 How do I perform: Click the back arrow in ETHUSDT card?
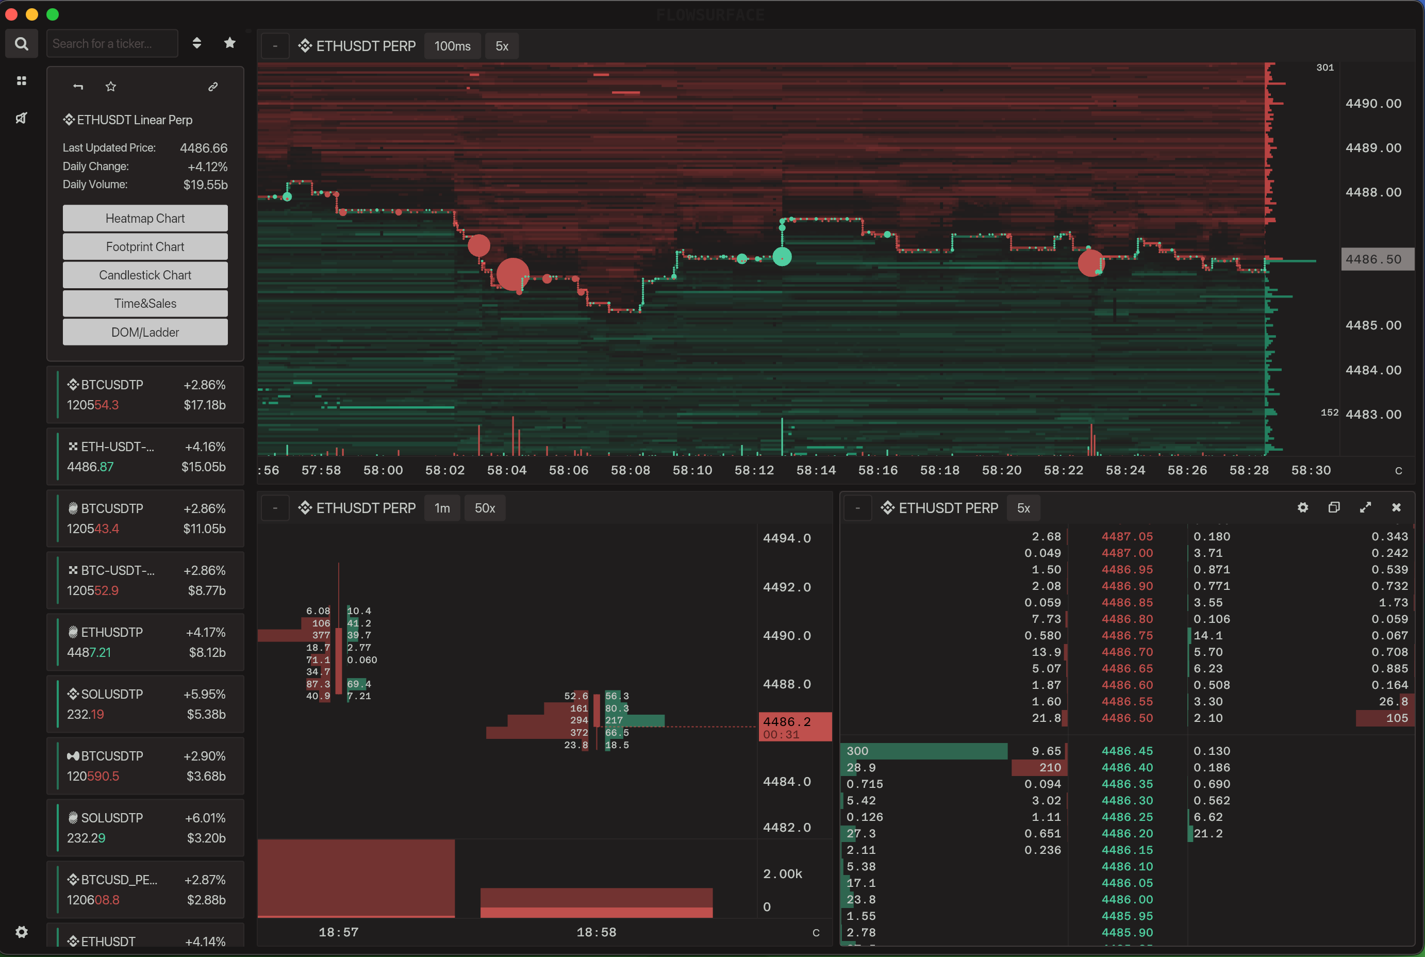pyautogui.click(x=78, y=87)
